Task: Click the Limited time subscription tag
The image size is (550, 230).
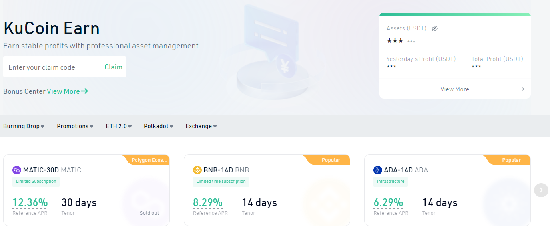Action: 221,182
